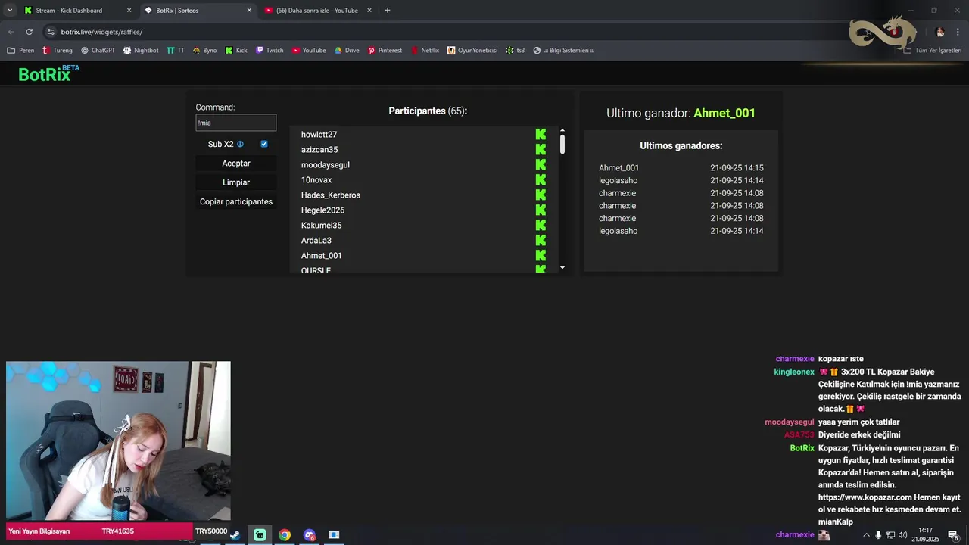Open the Tureng bookmark
The height and width of the screenshot is (545, 969).
(x=58, y=51)
